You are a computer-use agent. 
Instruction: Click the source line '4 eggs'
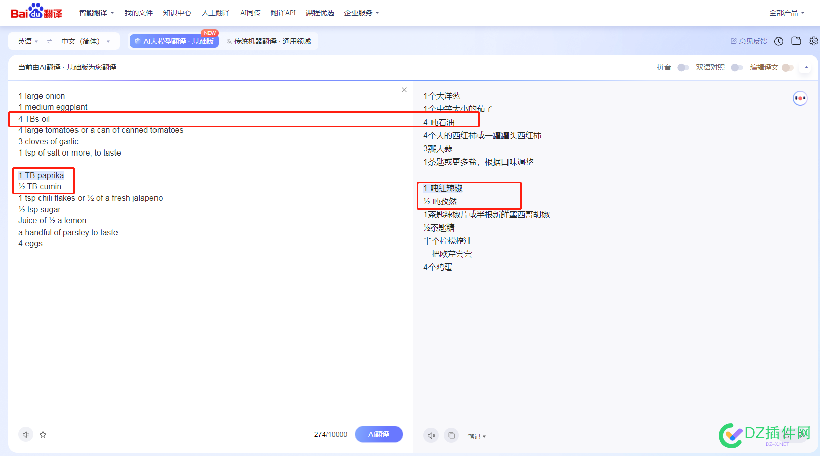coord(30,243)
